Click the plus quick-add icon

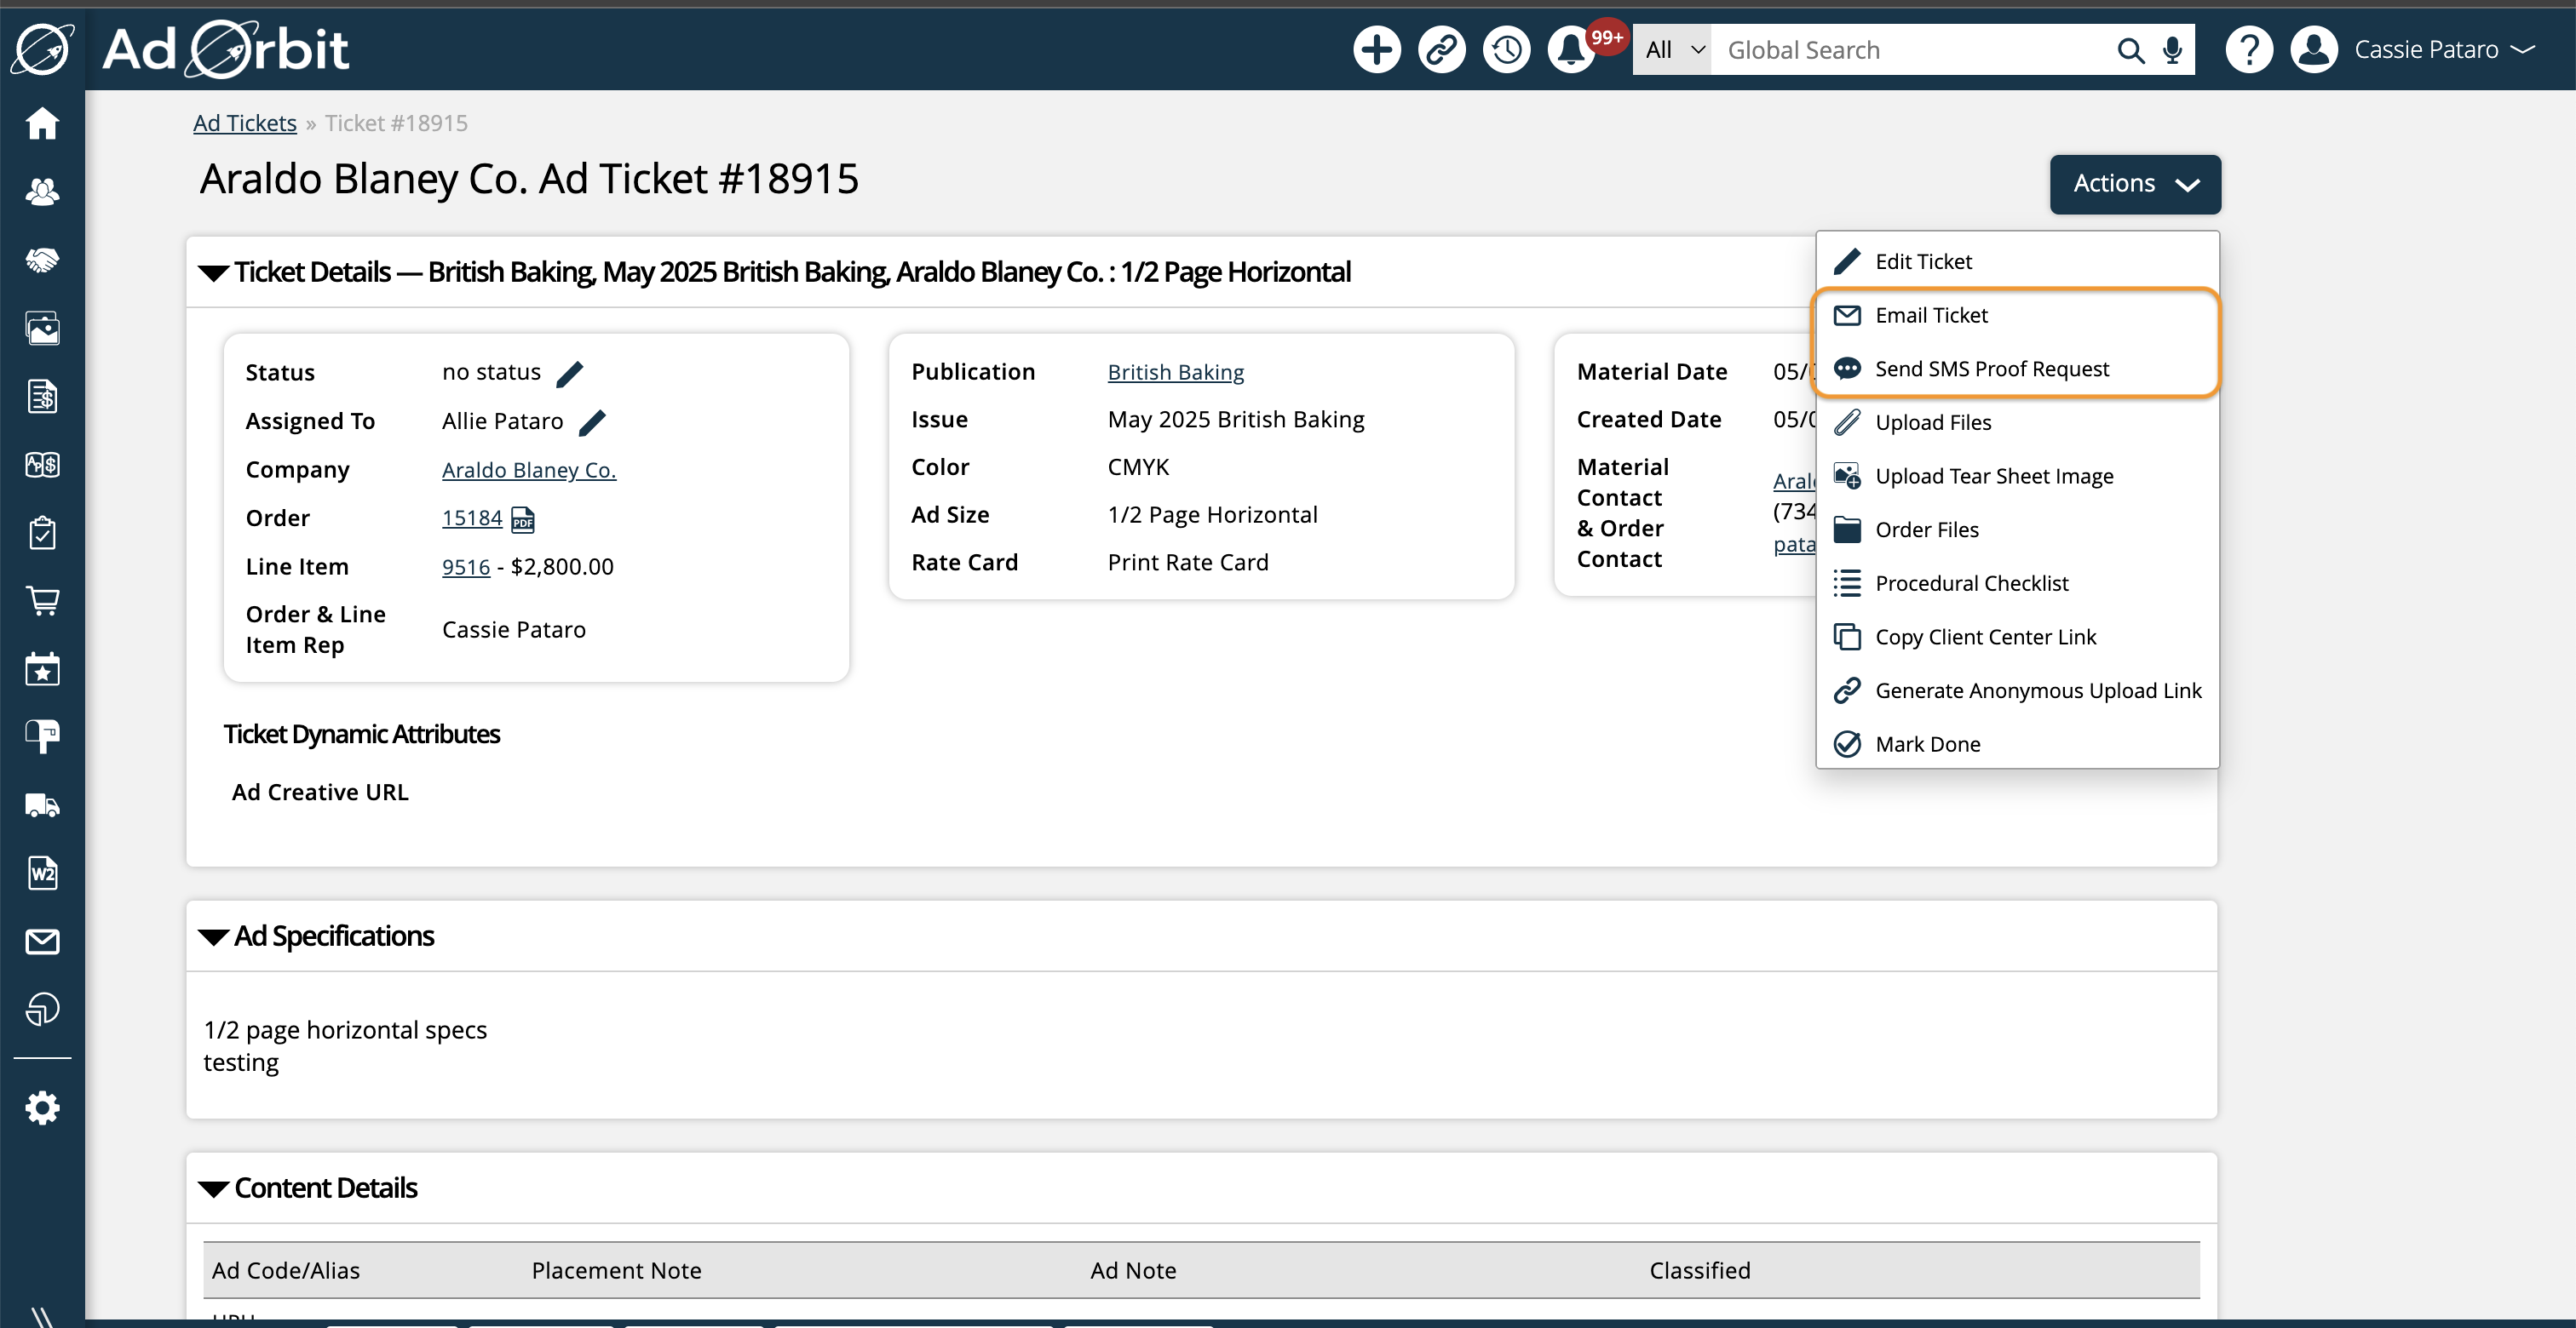[1376, 49]
